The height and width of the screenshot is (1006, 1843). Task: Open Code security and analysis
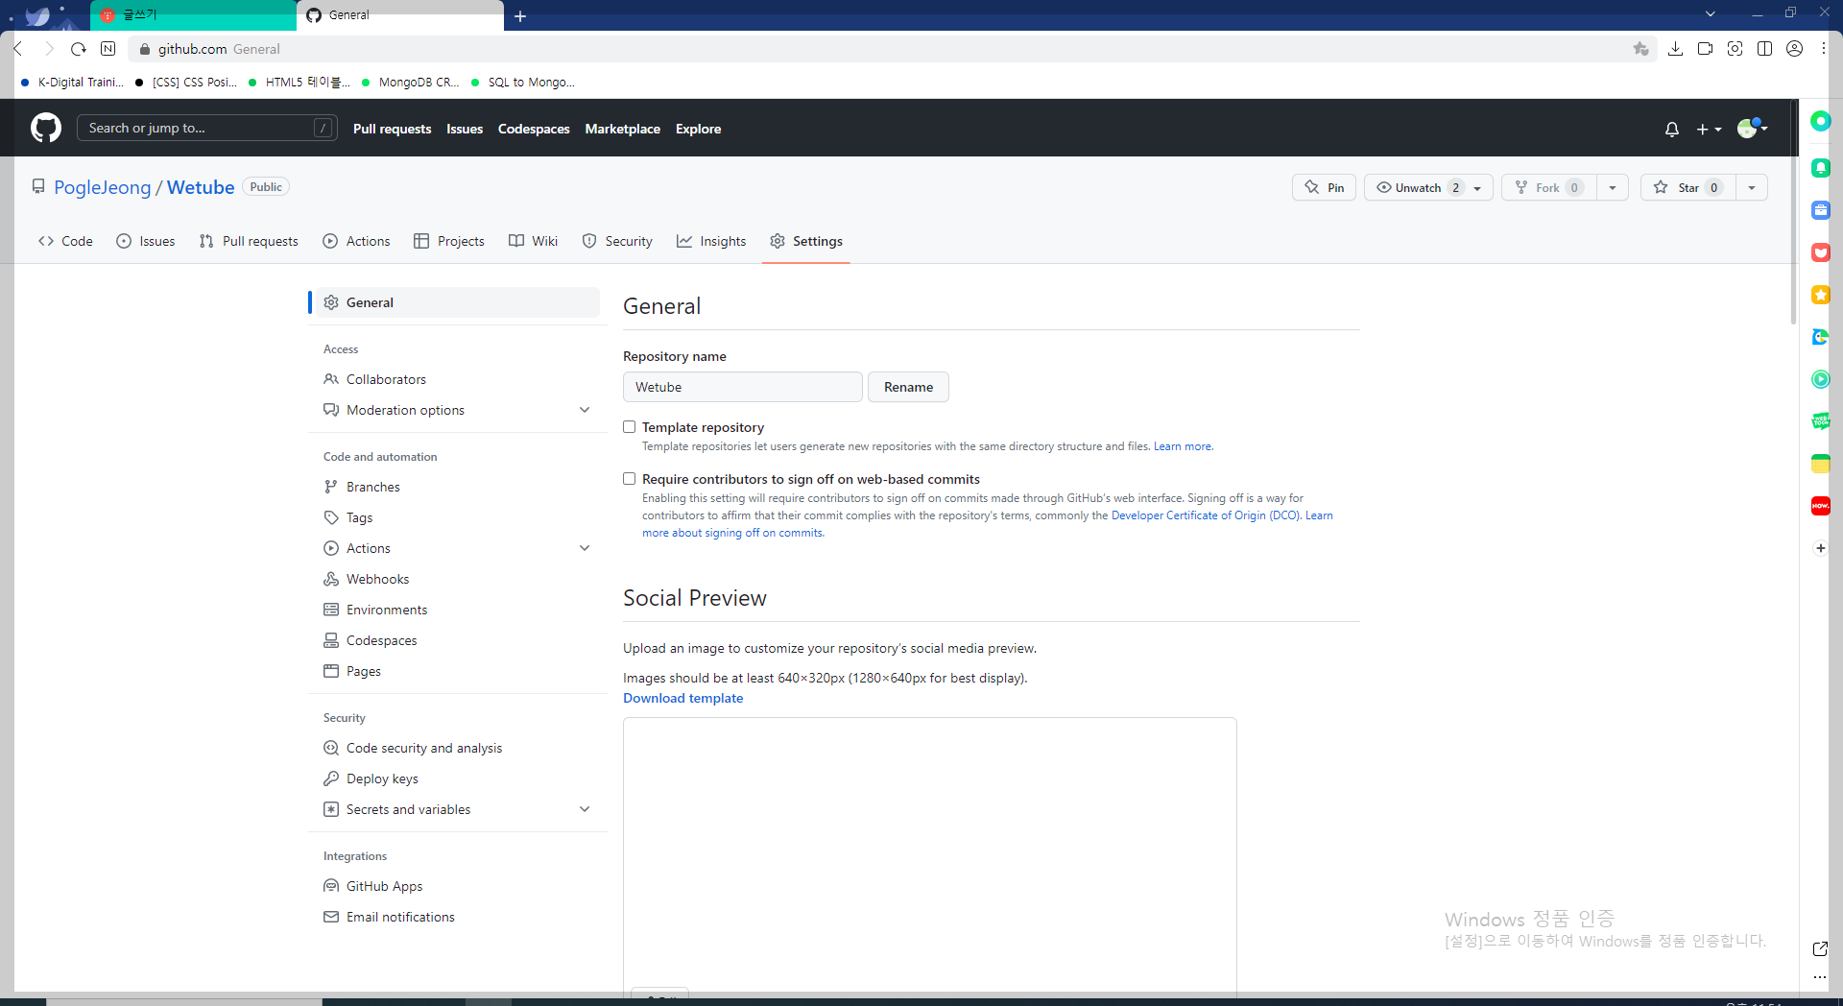point(458,748)
